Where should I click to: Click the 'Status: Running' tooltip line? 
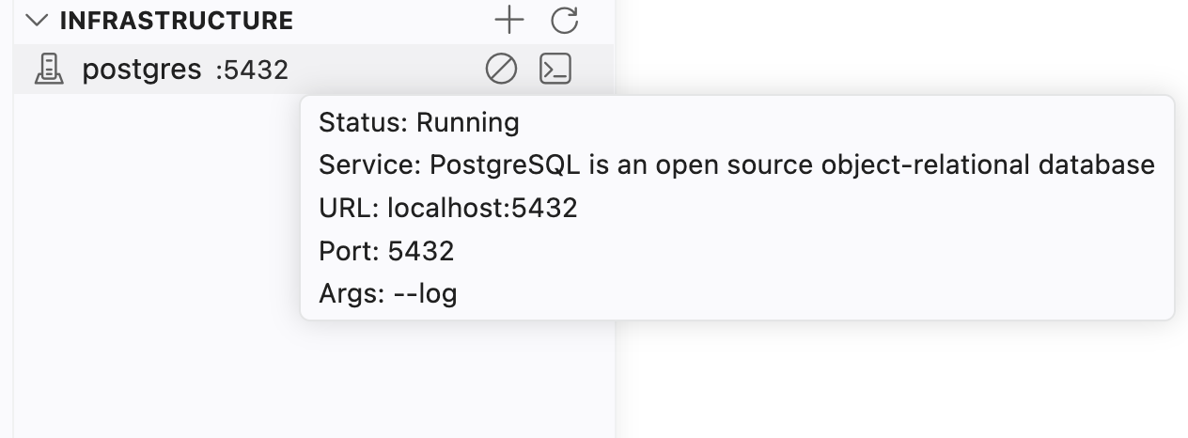[419, 123]
